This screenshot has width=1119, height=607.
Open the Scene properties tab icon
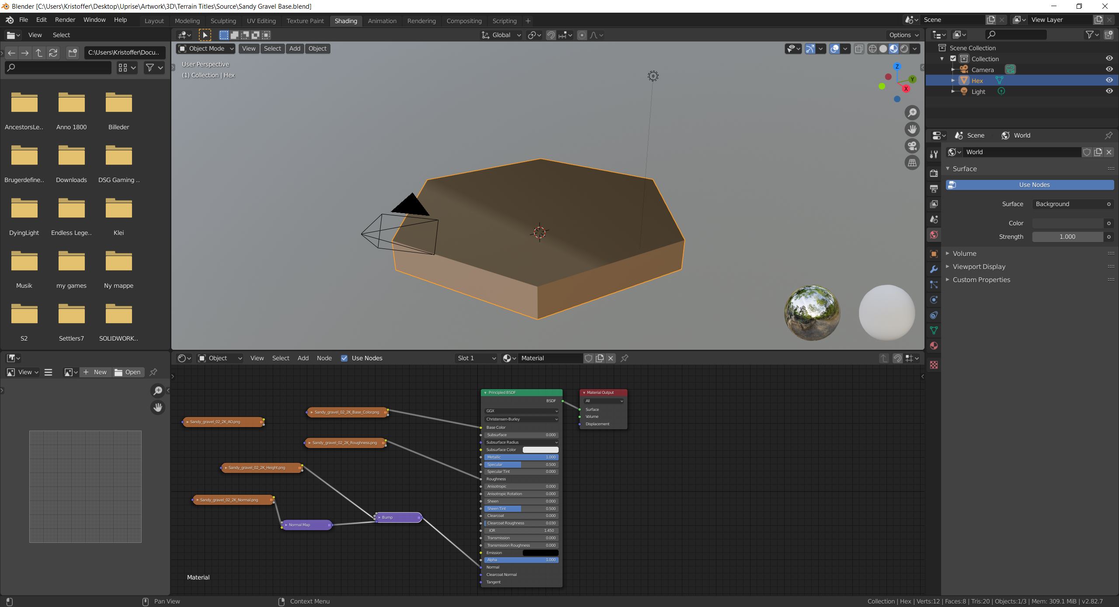point(934,219)
